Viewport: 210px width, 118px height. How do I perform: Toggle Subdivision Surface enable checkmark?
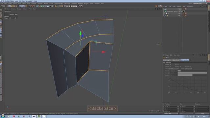[x=181, y=11]
